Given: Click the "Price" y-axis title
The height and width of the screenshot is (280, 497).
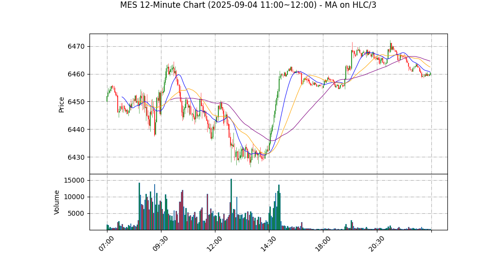Looking at the screenshot, I should pos(61,105).
